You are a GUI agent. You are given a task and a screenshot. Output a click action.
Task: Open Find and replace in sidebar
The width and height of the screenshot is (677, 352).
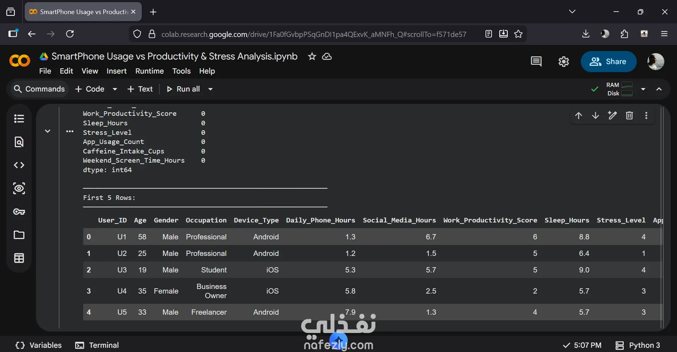(19, 142)
